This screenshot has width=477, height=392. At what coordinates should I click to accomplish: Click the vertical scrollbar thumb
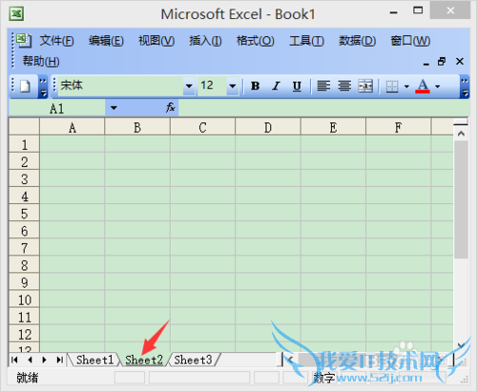pos(461,199)
